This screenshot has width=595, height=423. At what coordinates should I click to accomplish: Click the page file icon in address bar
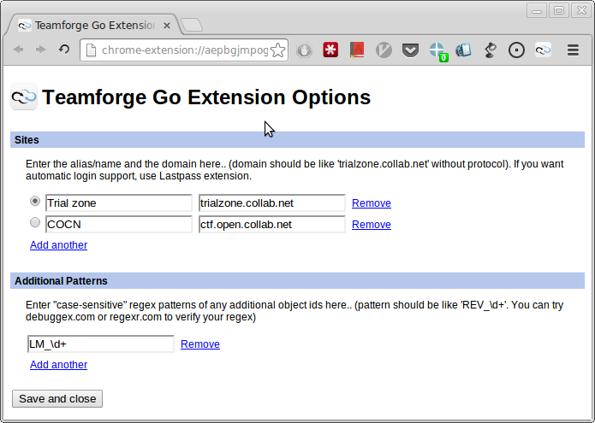[91, 50]
